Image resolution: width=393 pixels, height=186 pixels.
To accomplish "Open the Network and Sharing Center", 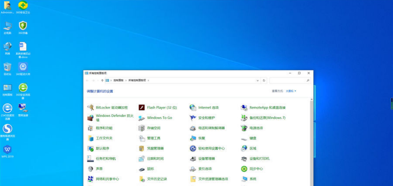I will coord(107,179).
